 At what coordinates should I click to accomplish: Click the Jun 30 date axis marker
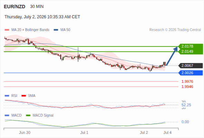pyautogui.click(x=25, y=132)
